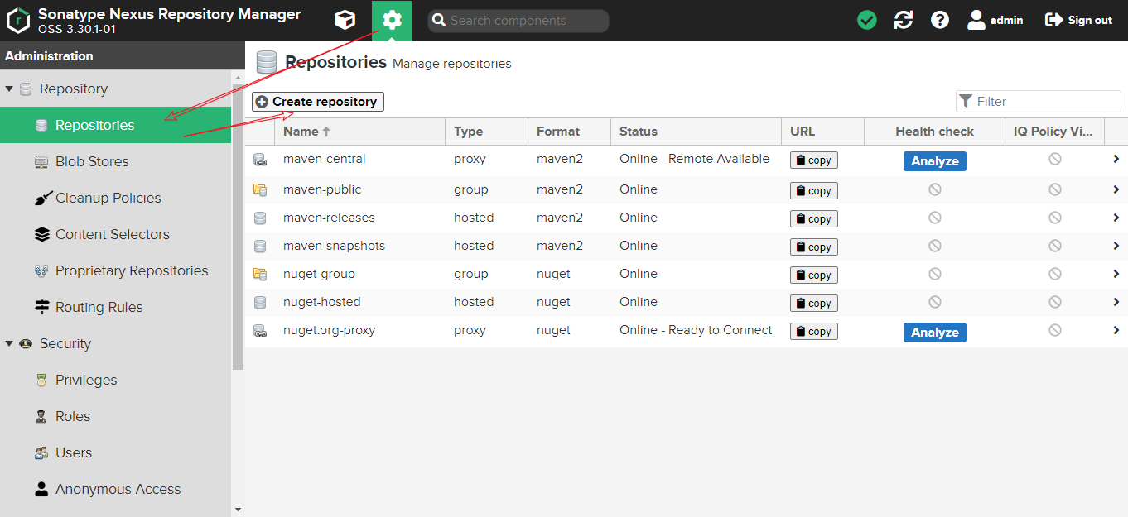Open the help question mark icon
This screenshot has height=517, width=1128.
coord(940,20)
